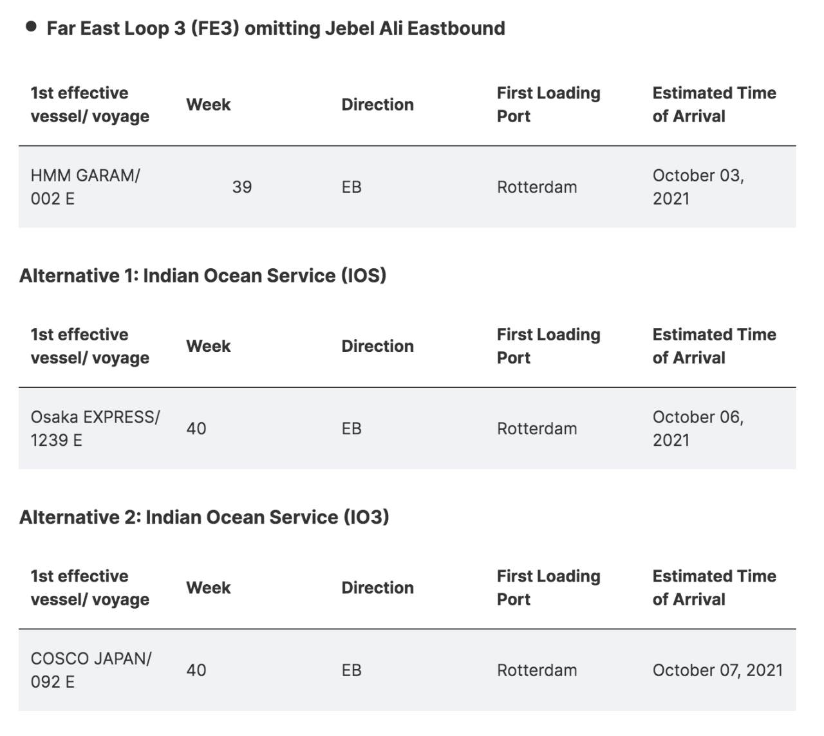
Task: Click the bullet point before Far East Loop heading
Action: click(31, 27)
